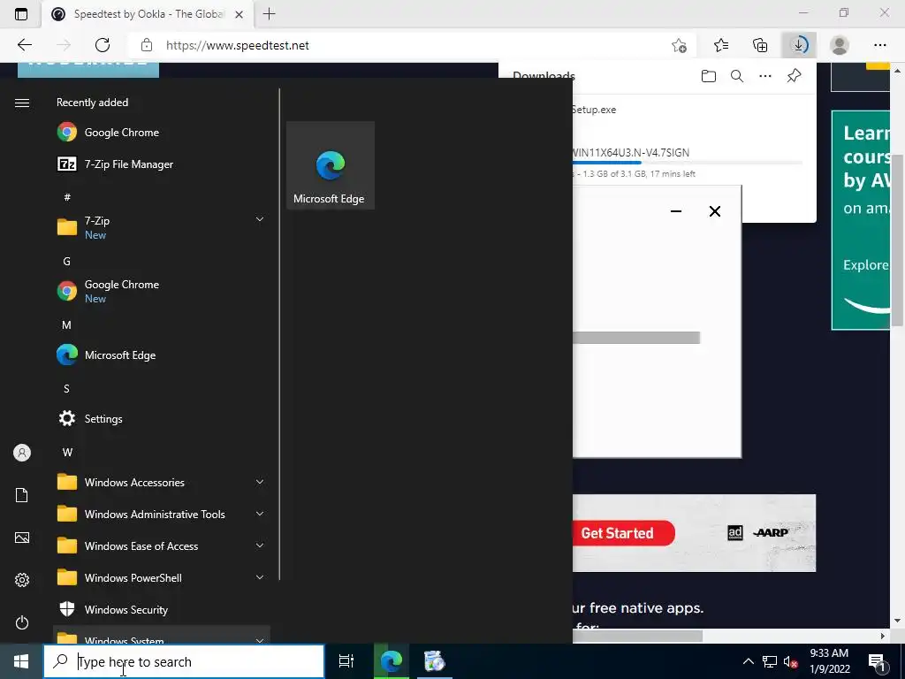Click Get Started on AARP ad
905x679 pixels.
623,533
